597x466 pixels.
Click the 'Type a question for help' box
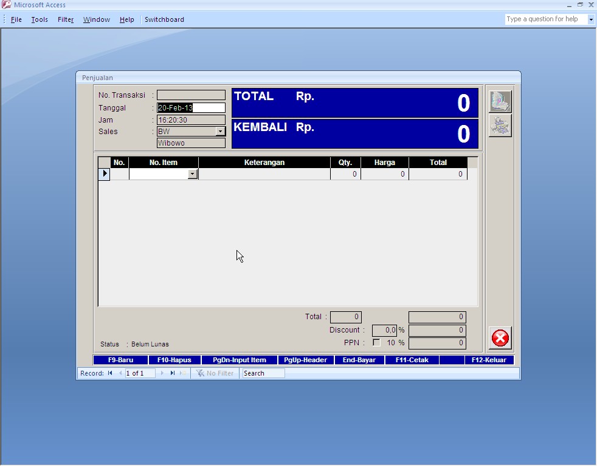click(x=546, y=19)
